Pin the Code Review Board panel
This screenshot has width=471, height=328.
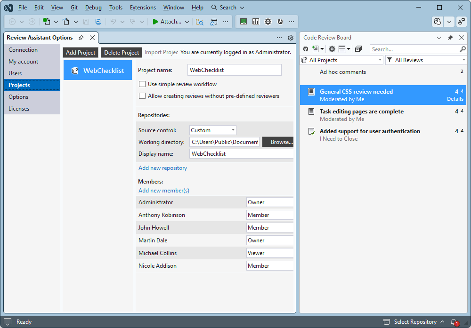pyautogui.click(x=450, y=38)
